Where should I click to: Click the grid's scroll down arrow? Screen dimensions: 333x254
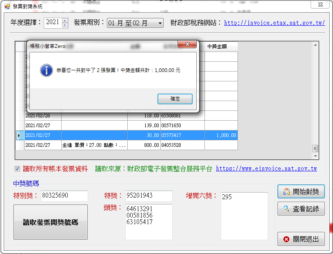(315, 156)
